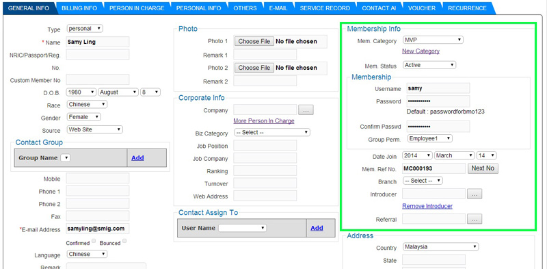Switch to the Service Record tab
Screen dimensions: 547x269
tap(325, 8)
